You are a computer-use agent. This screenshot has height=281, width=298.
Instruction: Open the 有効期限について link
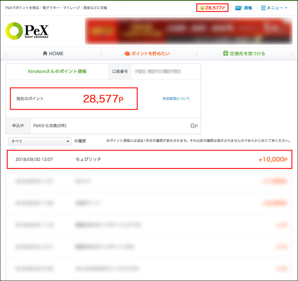(x=176, y=98)
